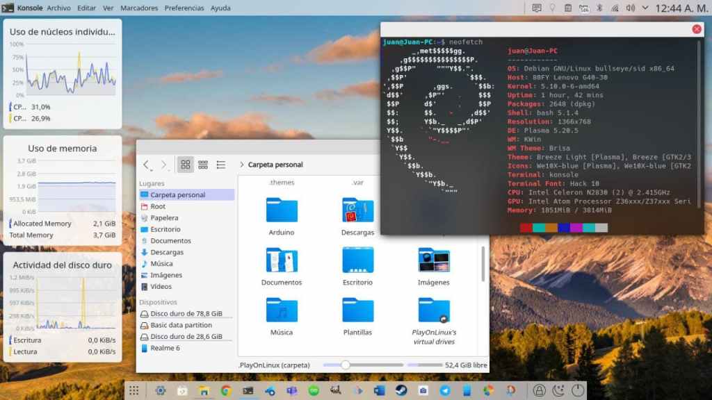
Task: Open the Marcadores menu
Action: [x=139, y=8]
